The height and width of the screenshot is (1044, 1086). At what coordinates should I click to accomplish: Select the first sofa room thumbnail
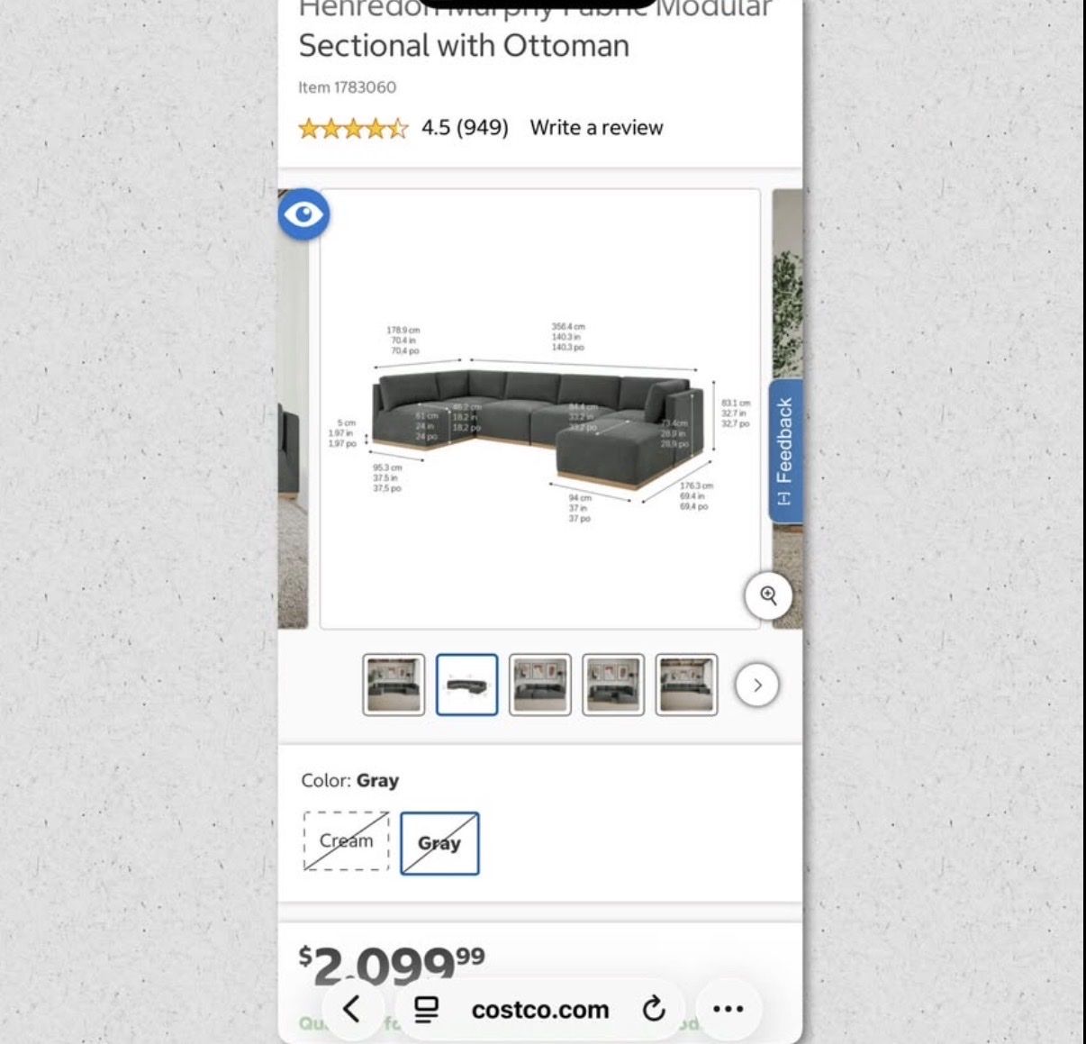(394, 685)
